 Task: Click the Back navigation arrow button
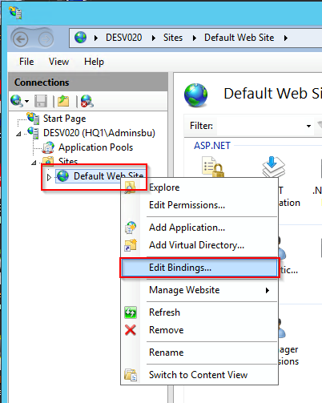[21, 39]
